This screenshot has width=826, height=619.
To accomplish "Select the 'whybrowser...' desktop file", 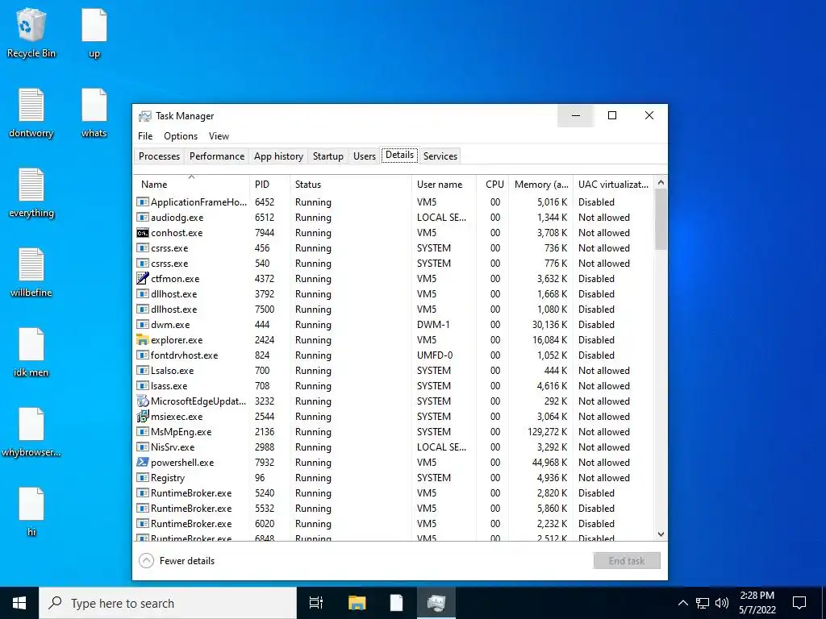I will click(31, 432).
